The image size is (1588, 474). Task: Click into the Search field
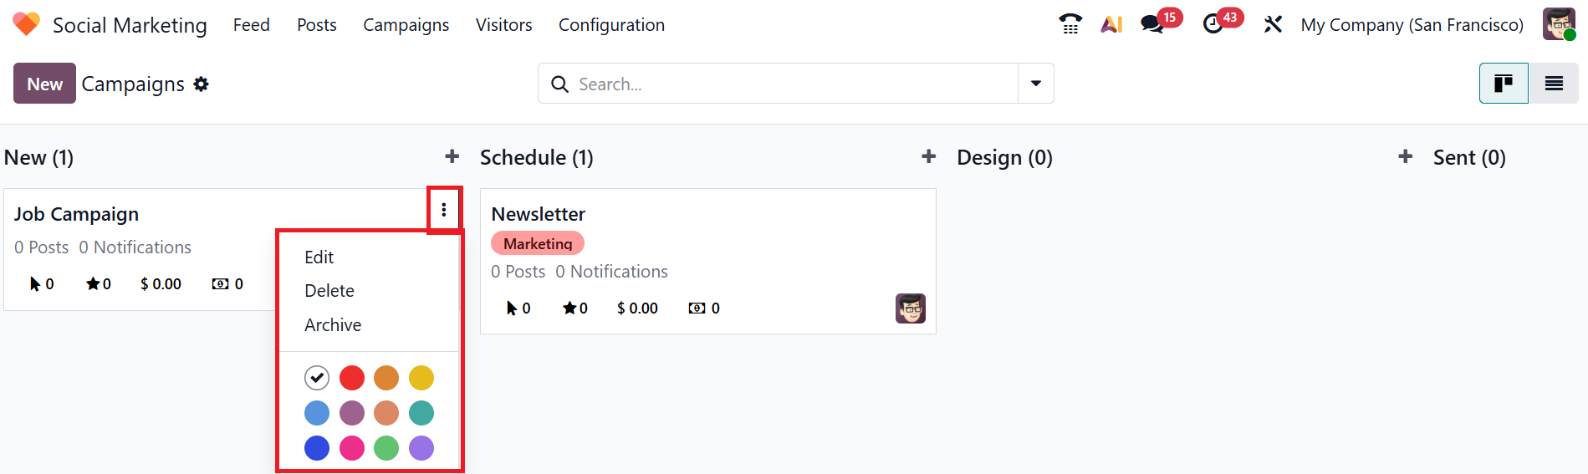click(786, 84)
